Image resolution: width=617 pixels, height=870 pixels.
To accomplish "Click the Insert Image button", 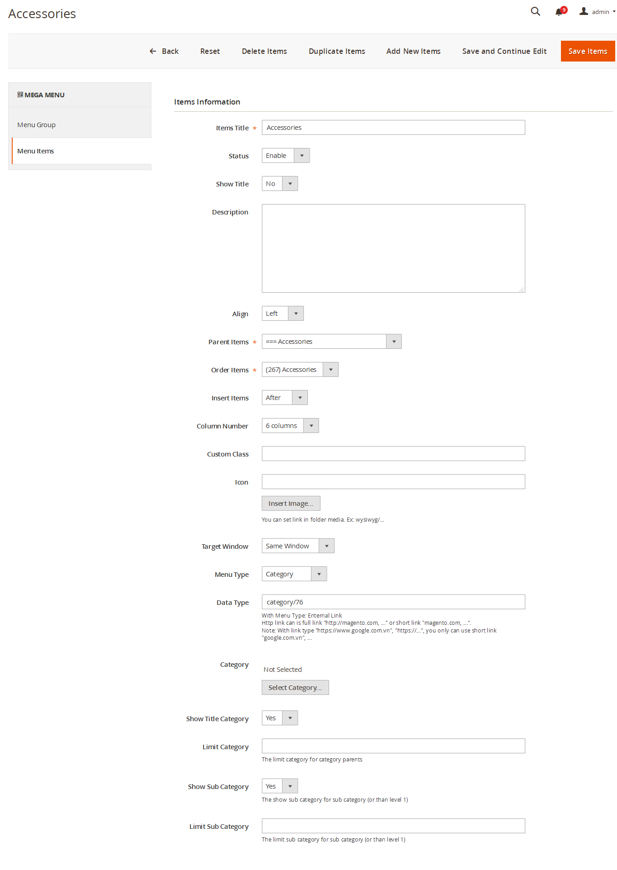I will pos(291,504).
